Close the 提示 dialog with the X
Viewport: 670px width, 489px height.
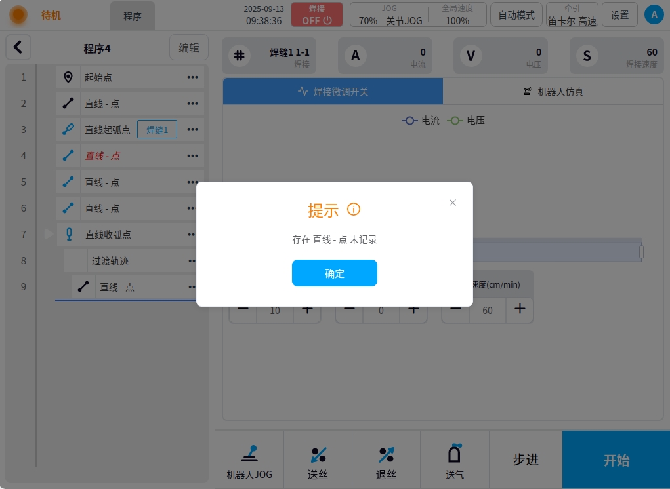[x=452, y=203]
